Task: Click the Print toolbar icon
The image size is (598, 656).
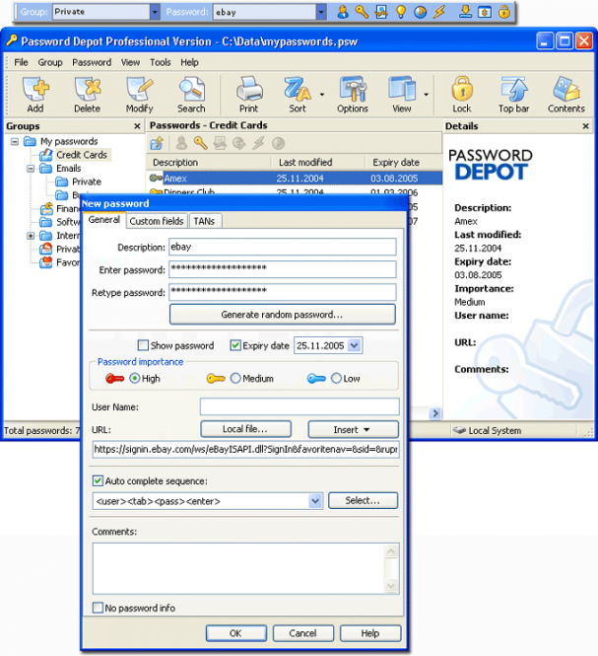Action: 248,95
